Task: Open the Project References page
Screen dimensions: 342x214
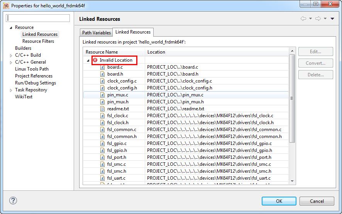Action: tap(34, 76)
